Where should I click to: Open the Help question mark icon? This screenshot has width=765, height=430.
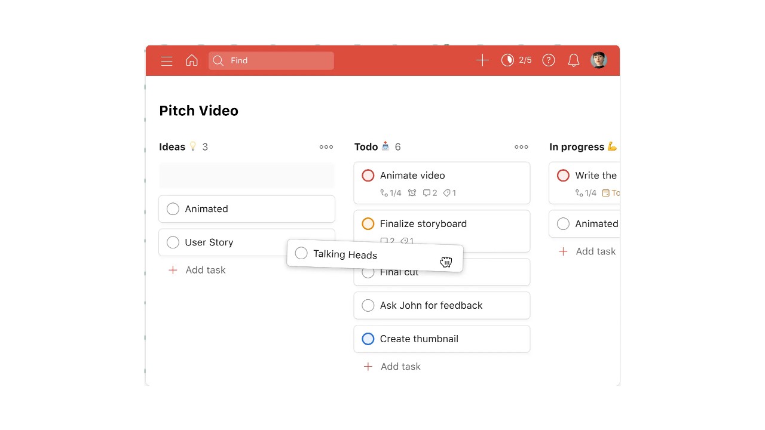(549, 60)
